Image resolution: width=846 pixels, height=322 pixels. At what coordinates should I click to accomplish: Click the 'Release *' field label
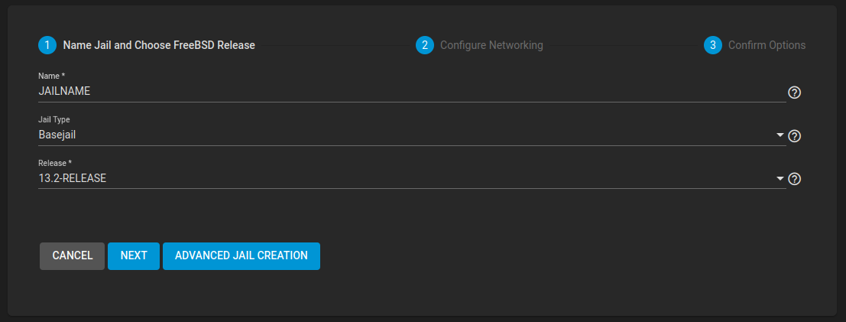coord(55,163)
